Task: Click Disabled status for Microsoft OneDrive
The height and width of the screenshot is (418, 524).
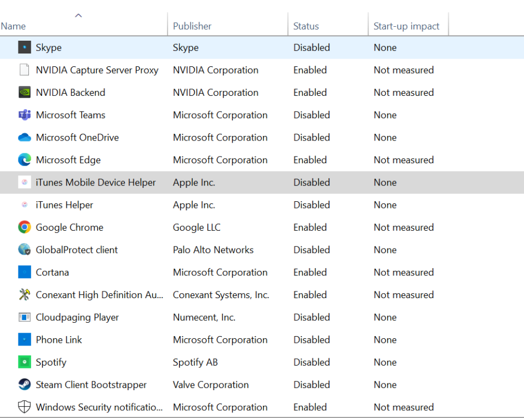Action: coord(311,137)
